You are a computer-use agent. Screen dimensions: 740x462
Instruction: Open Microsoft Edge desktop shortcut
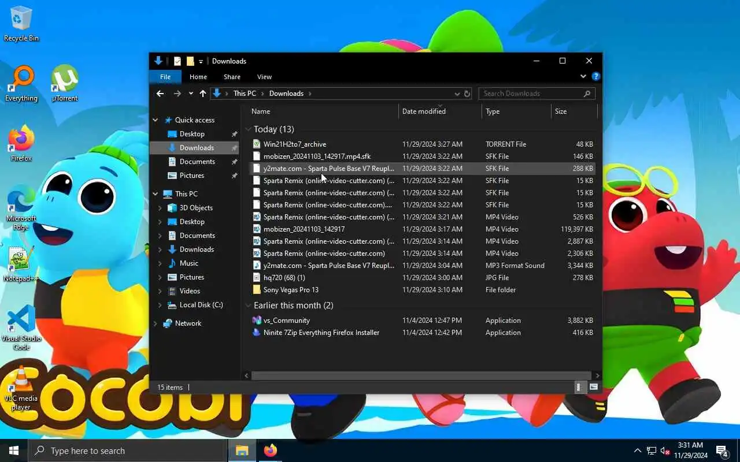[x=21, y=208]
